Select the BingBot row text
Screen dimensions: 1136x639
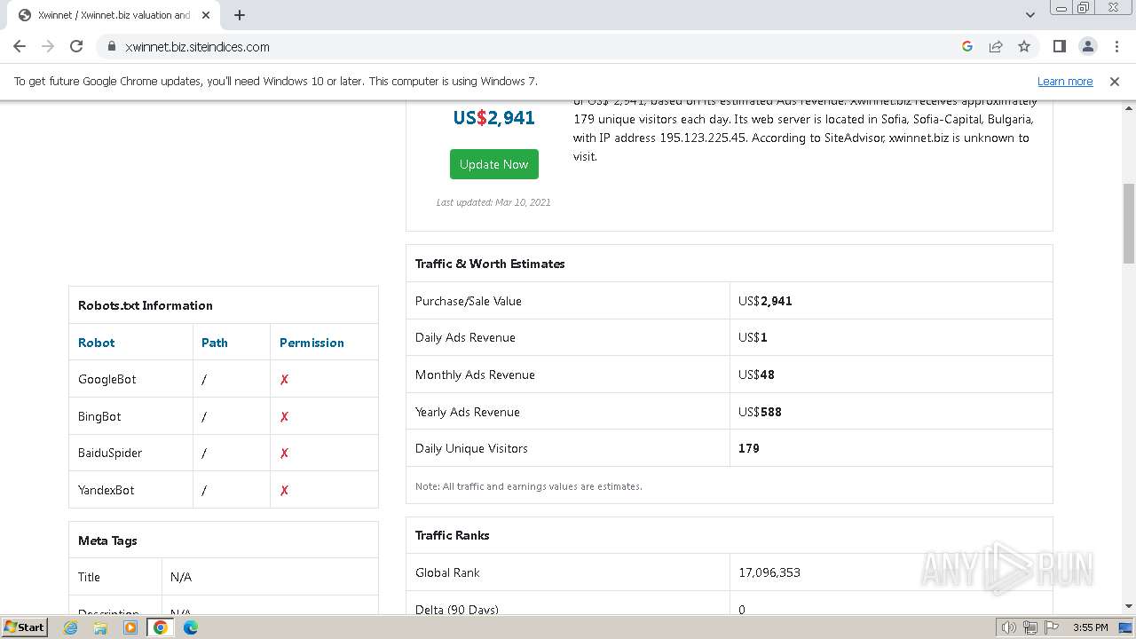tap(99, 416)
